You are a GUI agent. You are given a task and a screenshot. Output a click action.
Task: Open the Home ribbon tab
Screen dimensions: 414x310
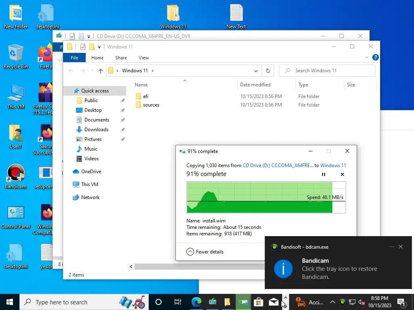[97, 57]
